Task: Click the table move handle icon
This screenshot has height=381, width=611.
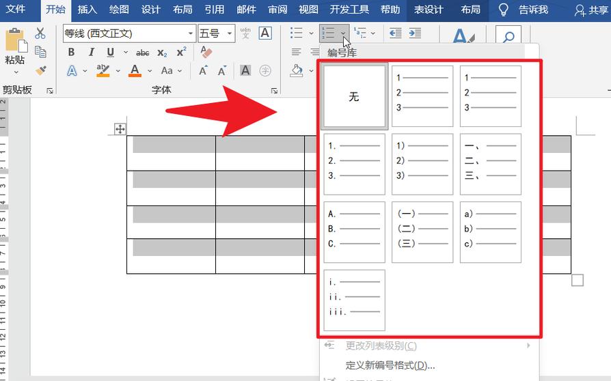Action: tap(120, 129)
